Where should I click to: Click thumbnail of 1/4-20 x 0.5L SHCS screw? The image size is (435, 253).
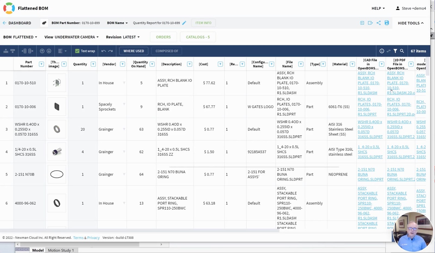tap(57, 152)
